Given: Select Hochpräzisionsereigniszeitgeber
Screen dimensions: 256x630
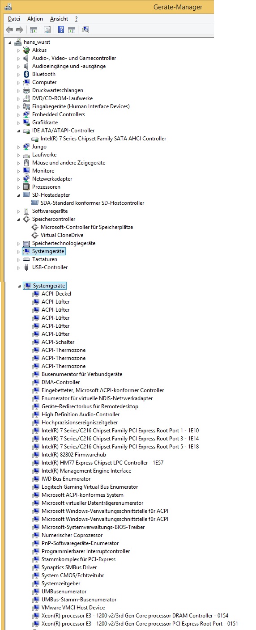Looking at the screenshot, I should click(x=80, y=423).
